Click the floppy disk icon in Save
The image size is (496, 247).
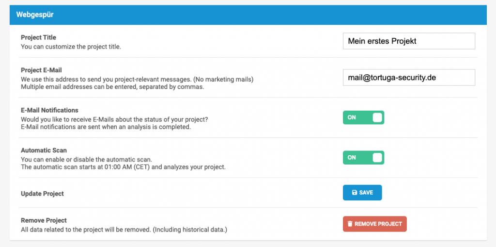tap(355, 193)
